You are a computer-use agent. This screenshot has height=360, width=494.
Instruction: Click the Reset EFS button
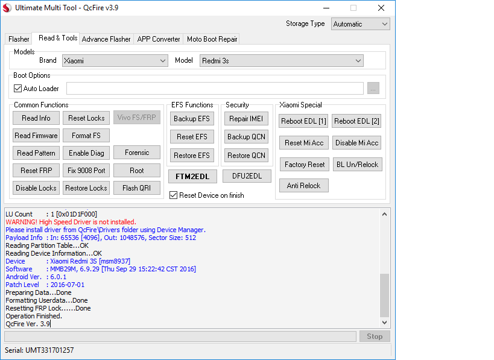click(x=192, y=137)
